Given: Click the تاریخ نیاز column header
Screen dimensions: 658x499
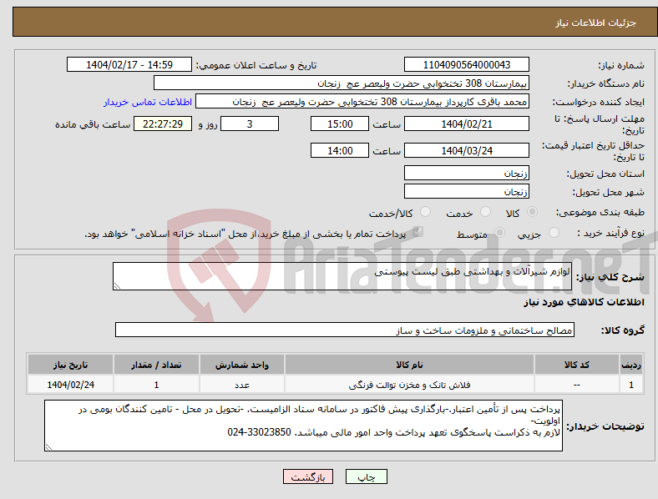Looking at the screenshot, I should click(x=70, y=365).
